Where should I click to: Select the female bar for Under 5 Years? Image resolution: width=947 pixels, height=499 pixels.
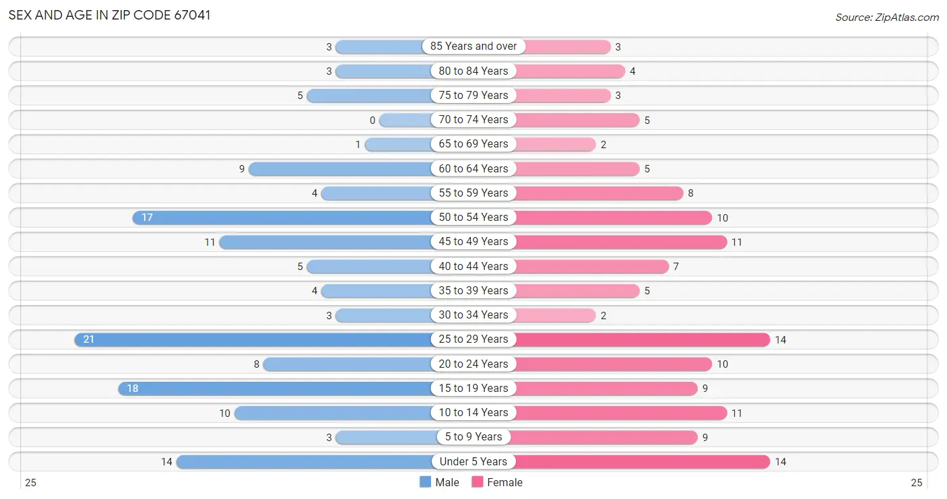pyautogui.click(x=643, y=461)
